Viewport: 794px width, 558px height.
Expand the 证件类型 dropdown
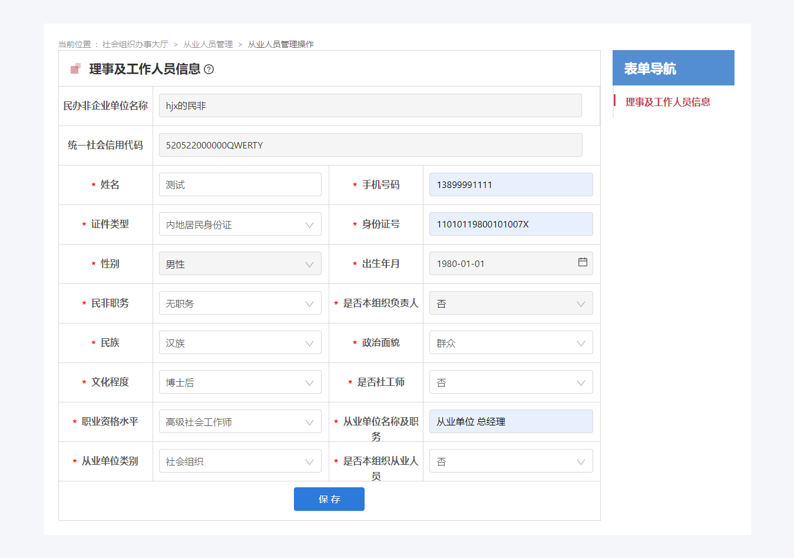(240, 224)
